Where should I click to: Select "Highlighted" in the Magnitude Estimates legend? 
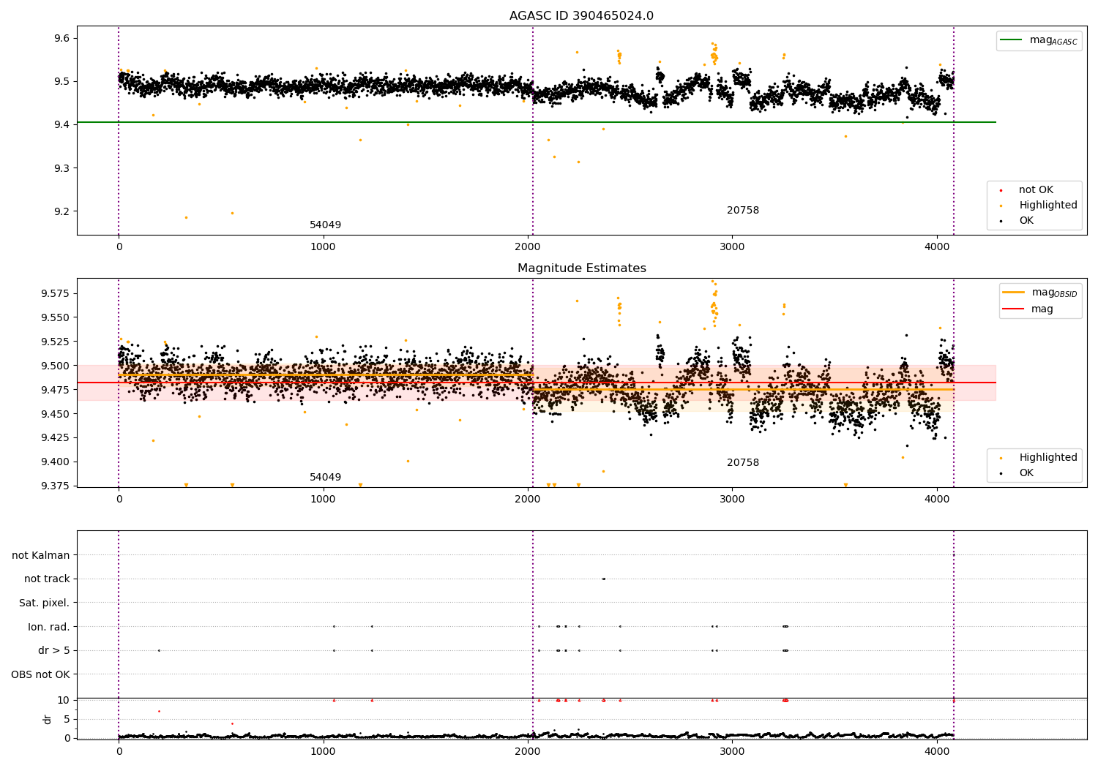[x=1048, y=458]
